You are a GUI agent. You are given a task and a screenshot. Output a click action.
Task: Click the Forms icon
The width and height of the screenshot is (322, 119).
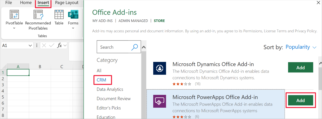click(73, 14)
